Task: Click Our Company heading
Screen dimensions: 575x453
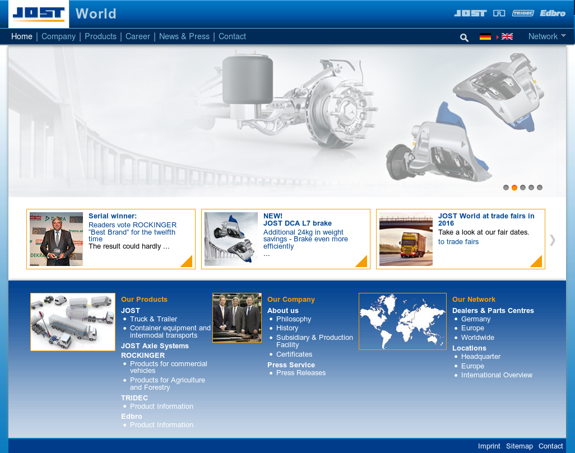Action: (291, 300)
